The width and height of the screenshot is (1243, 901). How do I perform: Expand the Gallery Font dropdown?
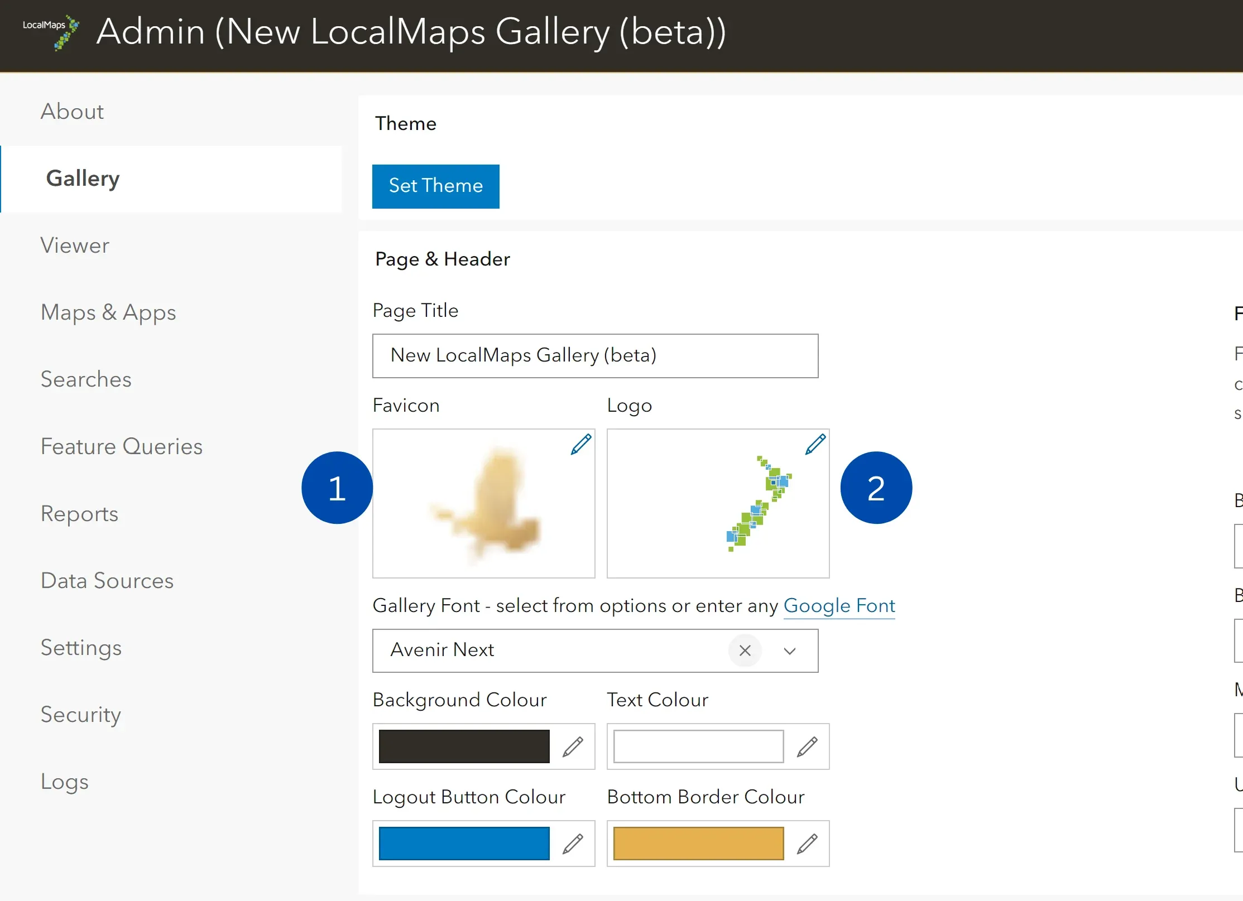tap(793, 649)
